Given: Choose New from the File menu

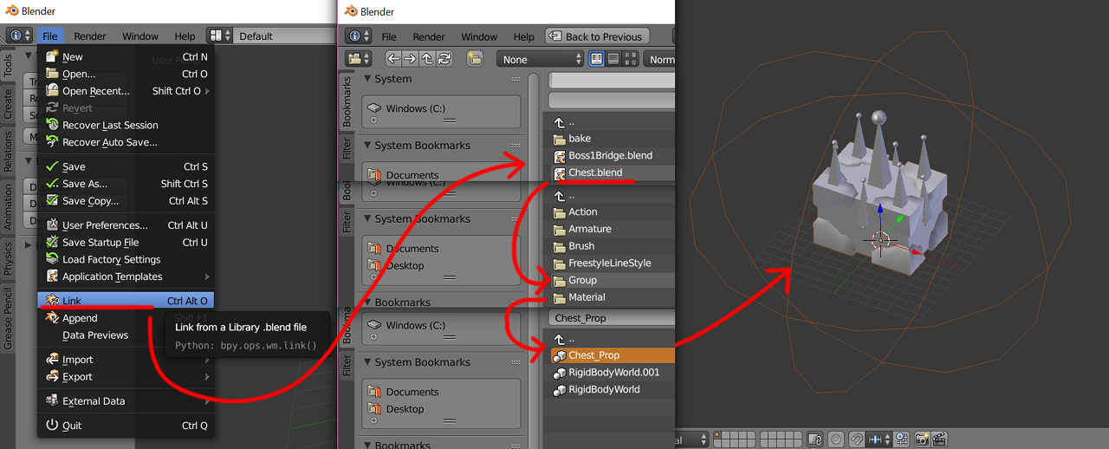Looking at the screenshot, I should pos(126,57).
